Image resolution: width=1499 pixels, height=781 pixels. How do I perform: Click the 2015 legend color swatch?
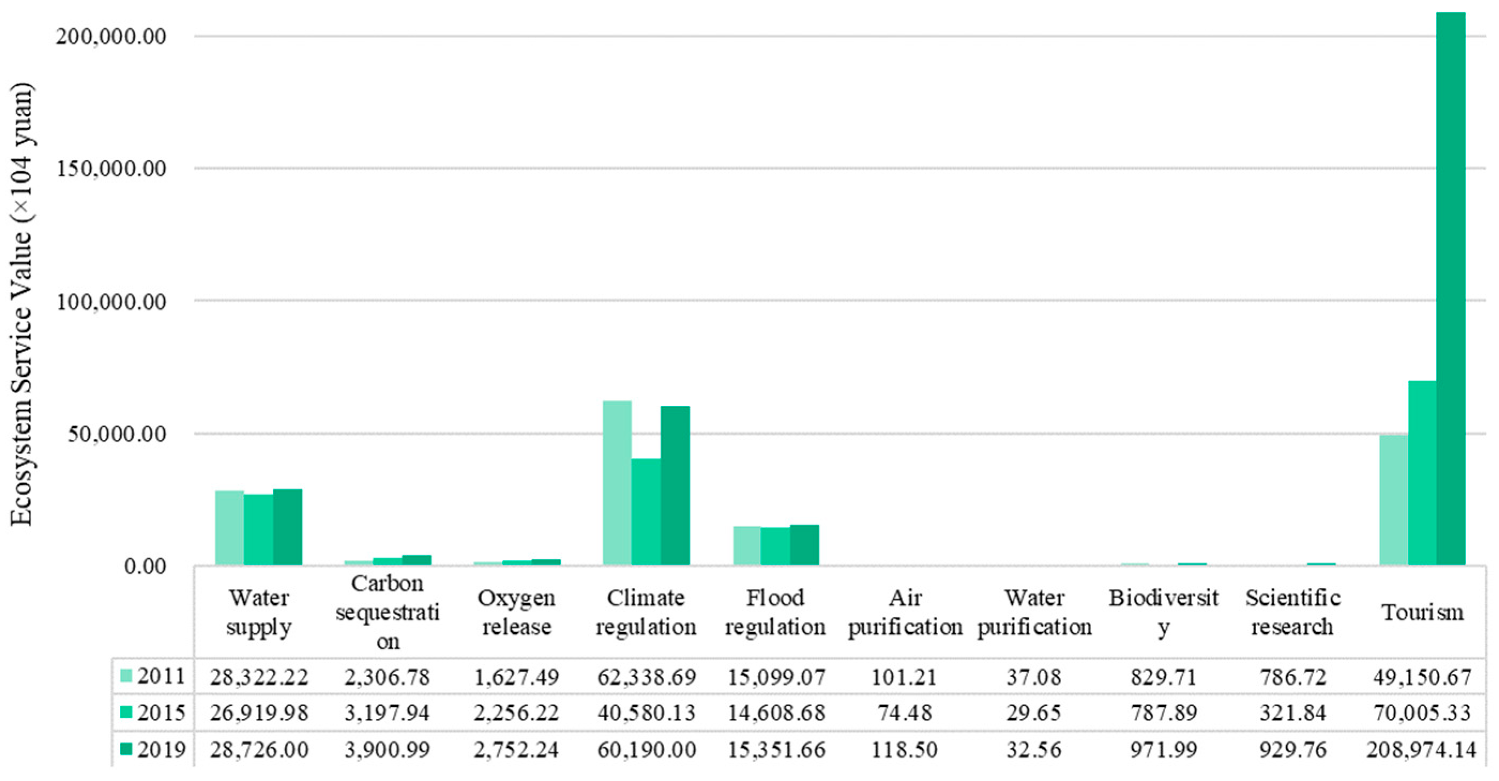[x=126, y=712]
